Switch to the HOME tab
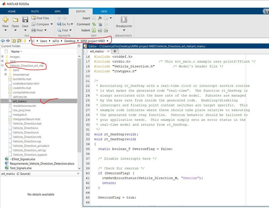The image size is (269, 208). click(x=12, y=11)
